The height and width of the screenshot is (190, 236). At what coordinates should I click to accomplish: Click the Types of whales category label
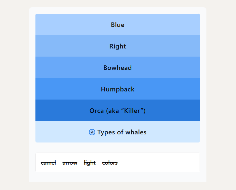tap(118, 132)
